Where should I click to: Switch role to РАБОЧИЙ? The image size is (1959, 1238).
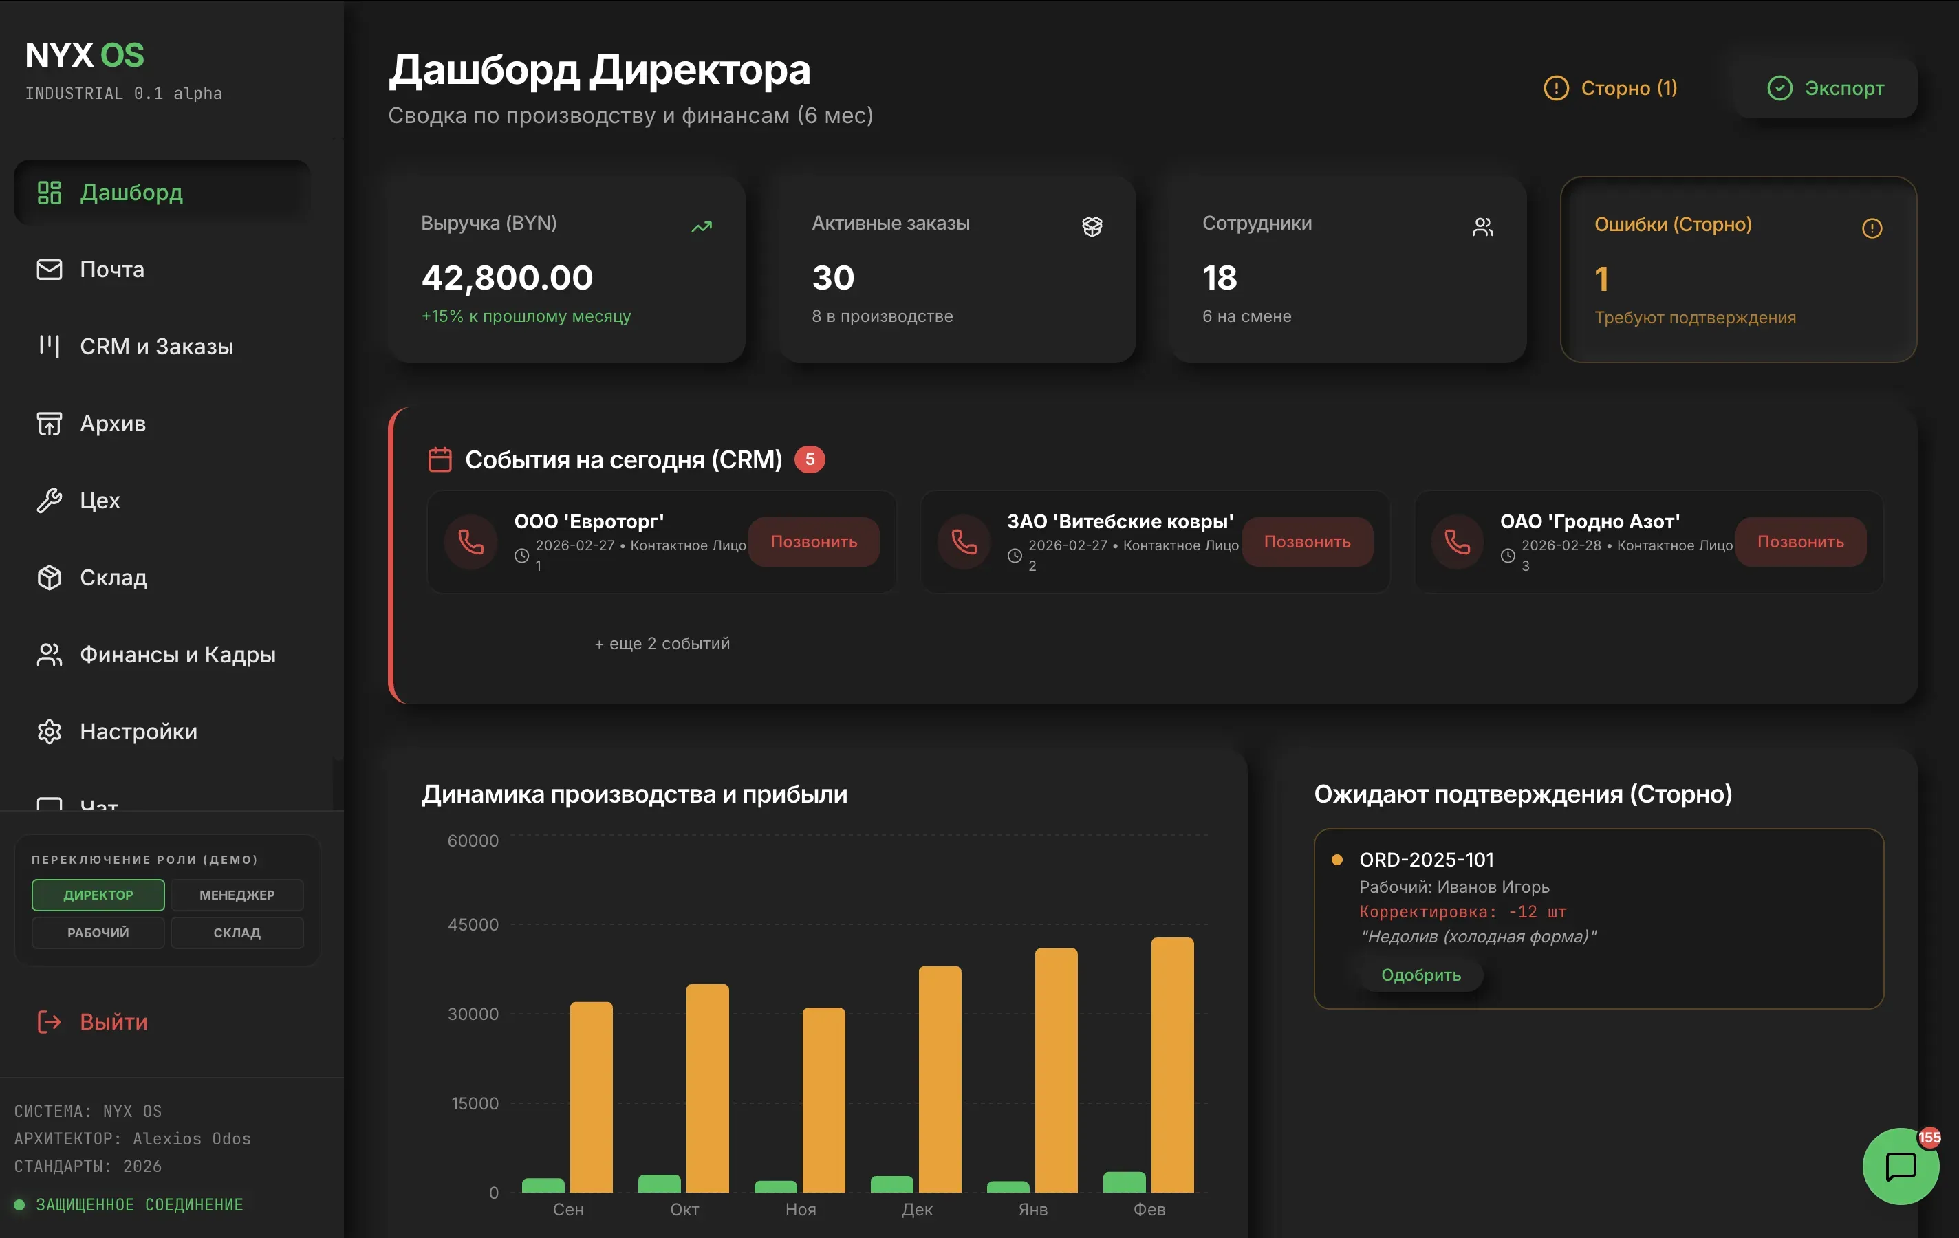(x=98, y=932)
